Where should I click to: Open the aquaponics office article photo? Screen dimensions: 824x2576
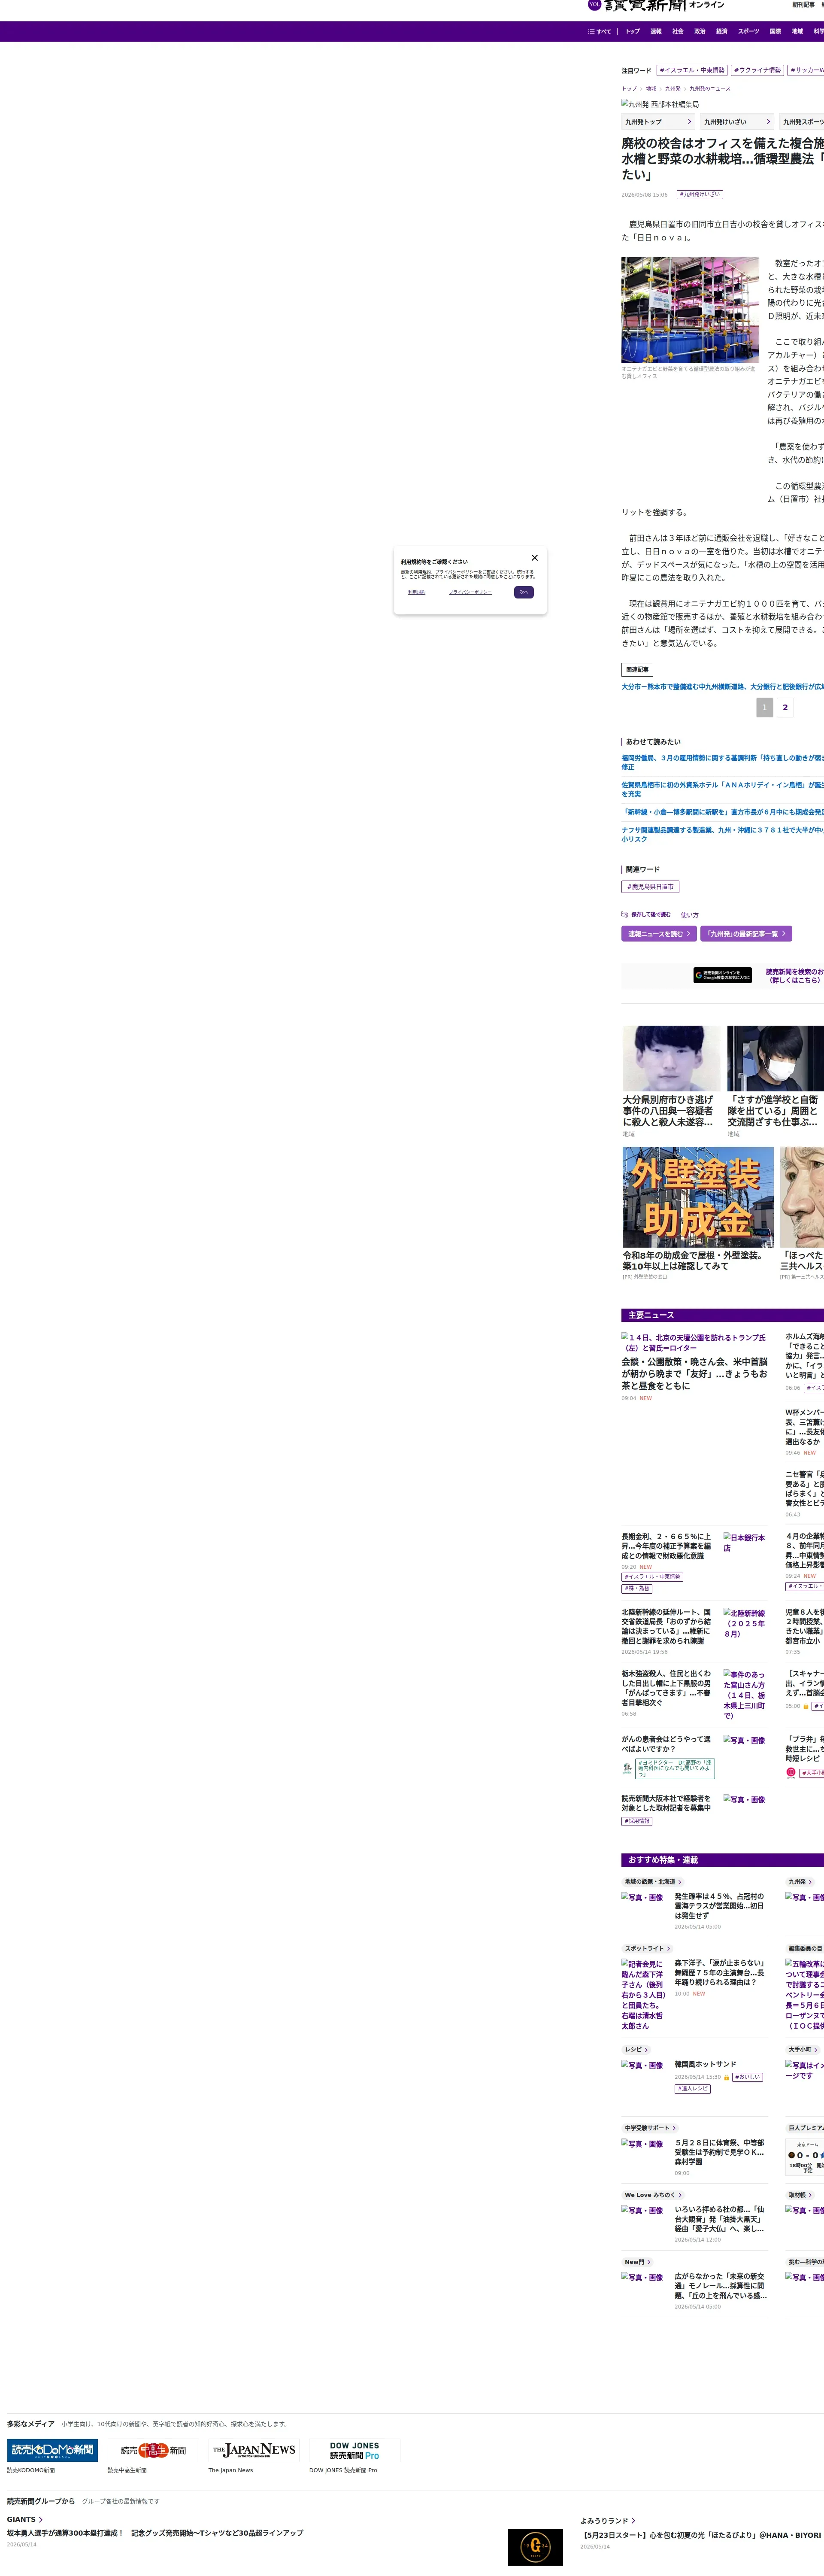690,310
